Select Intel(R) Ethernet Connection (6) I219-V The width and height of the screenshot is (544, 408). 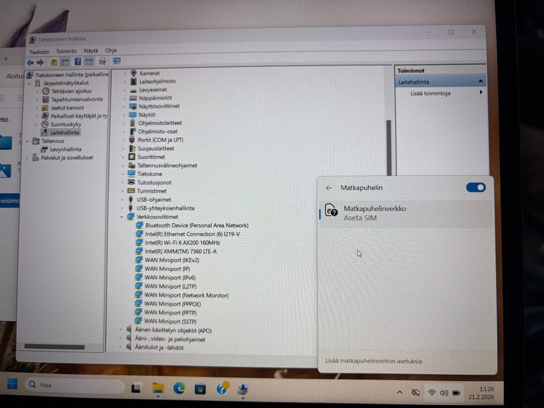click(193, 234)
